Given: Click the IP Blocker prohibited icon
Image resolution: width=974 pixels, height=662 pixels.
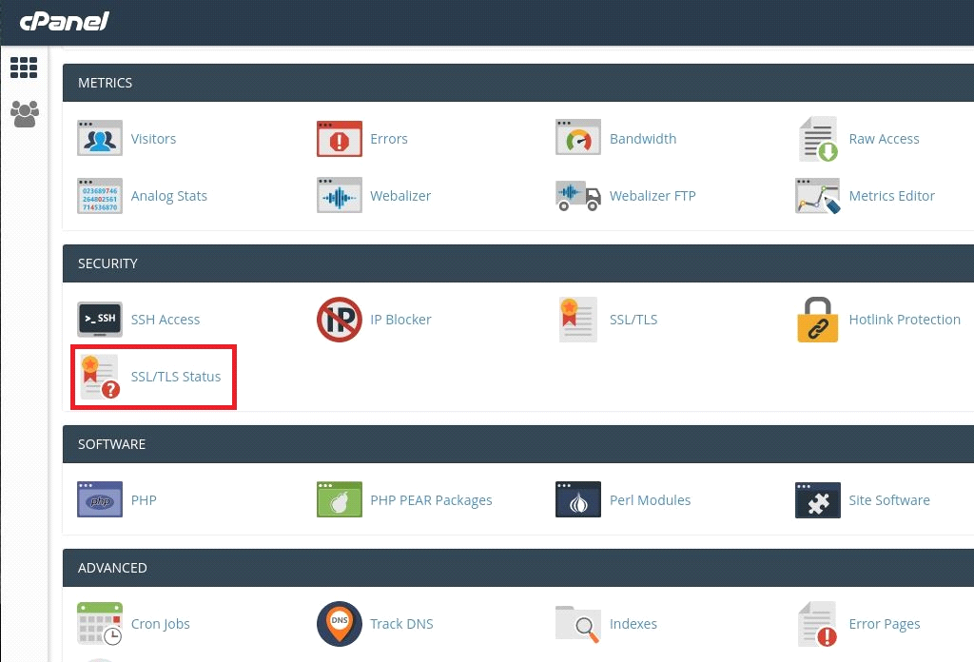Looking at the screenshot, I should pyautogui.click(x=340, y=320).
